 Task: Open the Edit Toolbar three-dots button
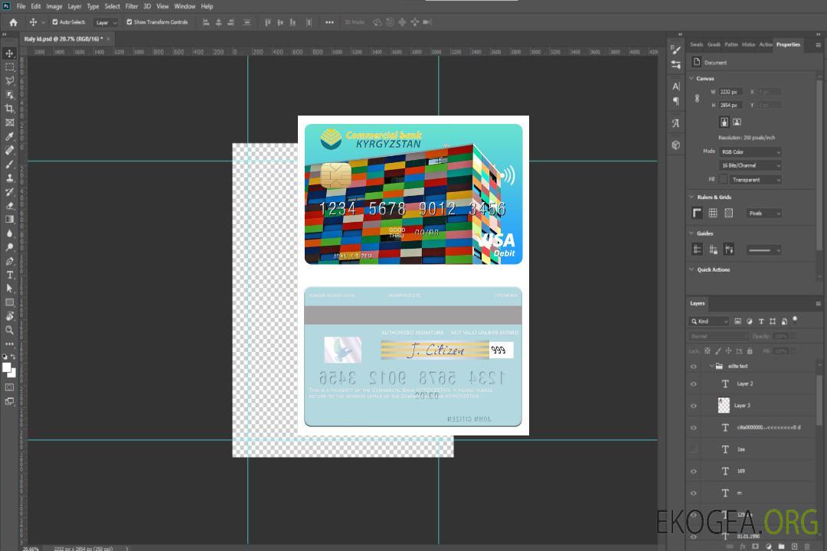(x=9, y=344)
